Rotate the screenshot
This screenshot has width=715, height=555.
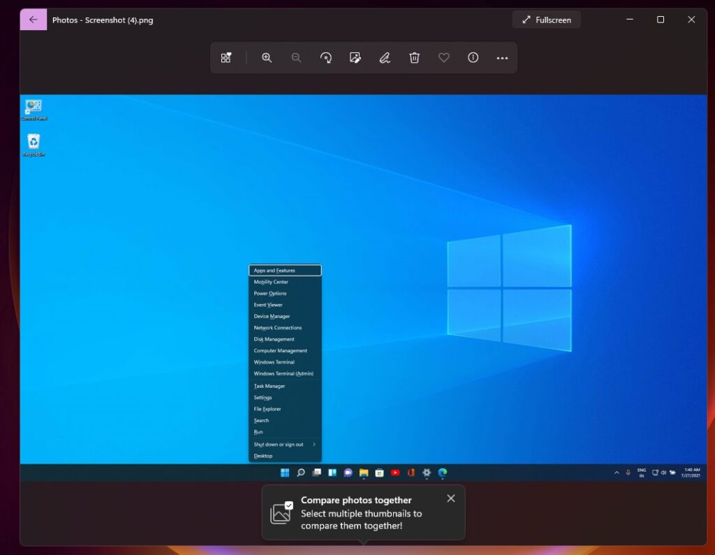tap(325, 57)
